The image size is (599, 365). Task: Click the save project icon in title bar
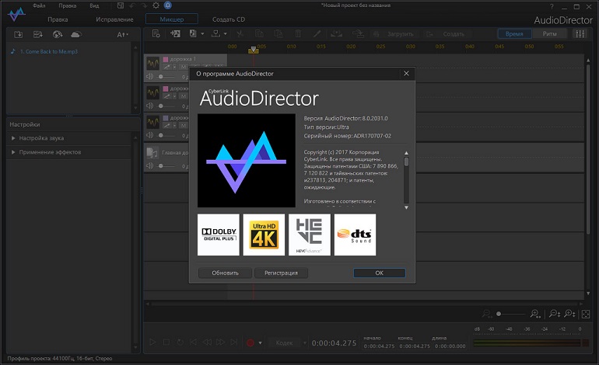(121, 5)
